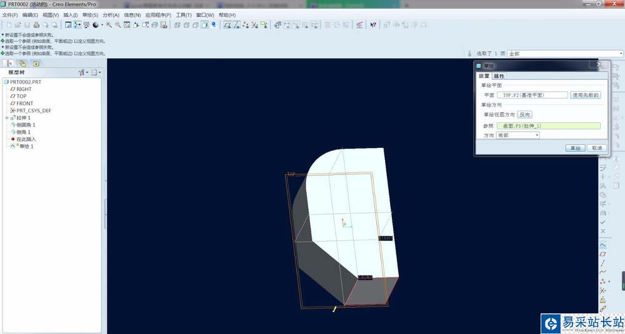Image resolution: width=625 pixels, height=334 pixels.
Task: Open the 应用程序(P) menu
Action: 158,15
